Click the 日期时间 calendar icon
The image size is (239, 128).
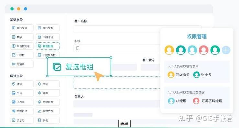click(40, 37)
